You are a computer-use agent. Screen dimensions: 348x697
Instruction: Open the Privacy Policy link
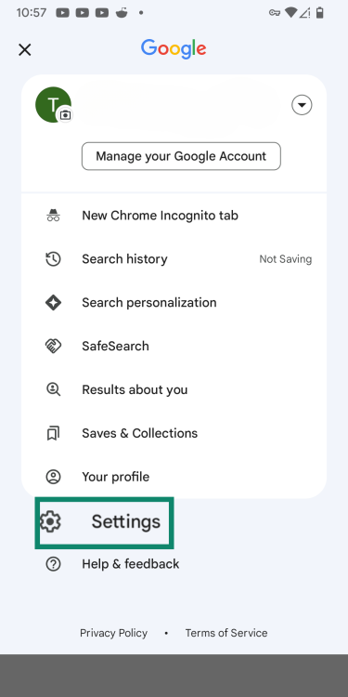113,633
